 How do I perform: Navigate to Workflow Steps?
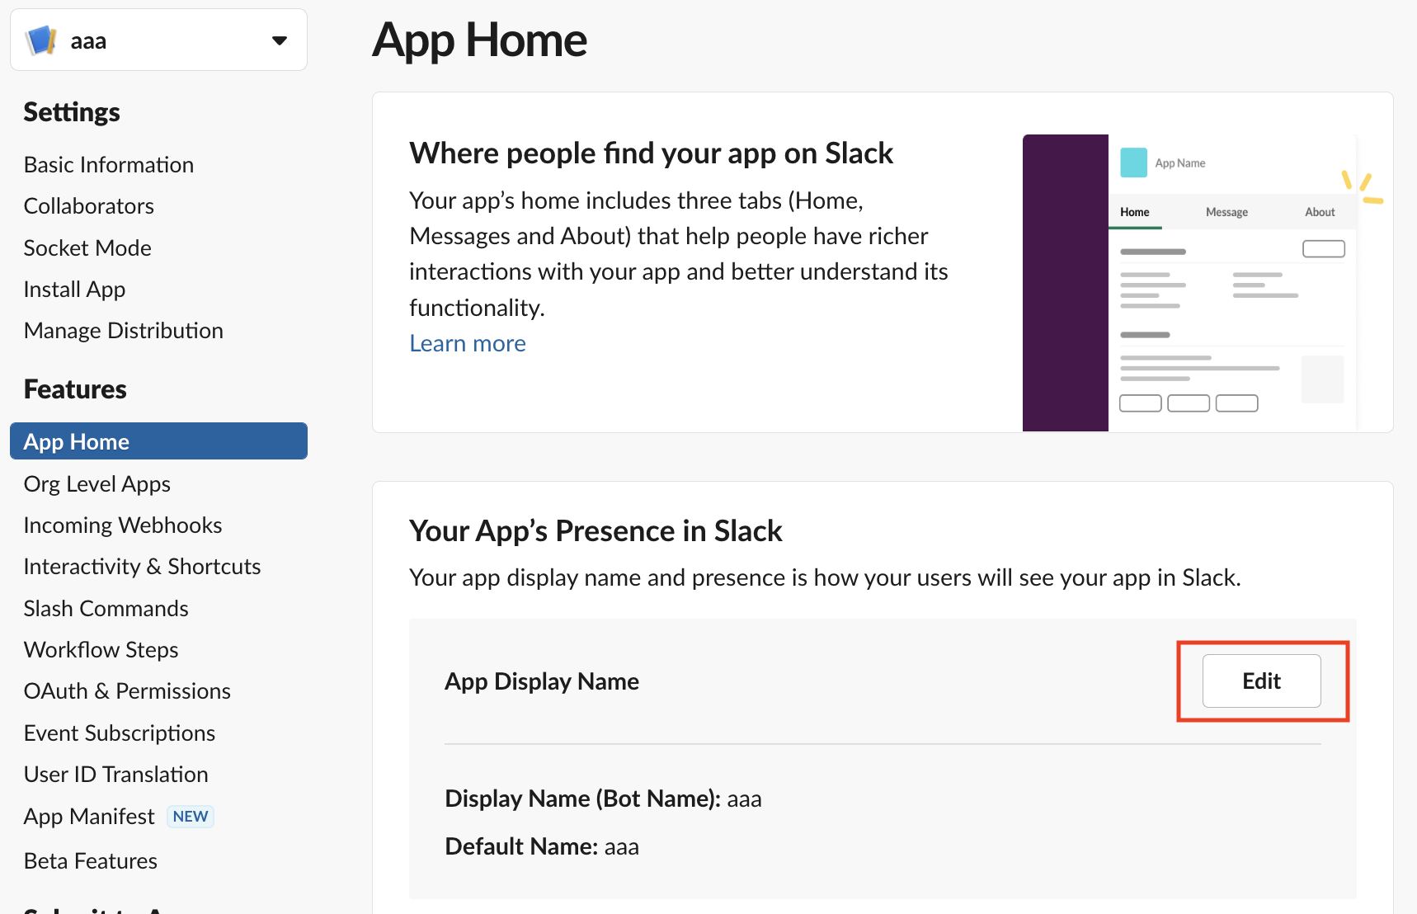(x=101, y=650)
